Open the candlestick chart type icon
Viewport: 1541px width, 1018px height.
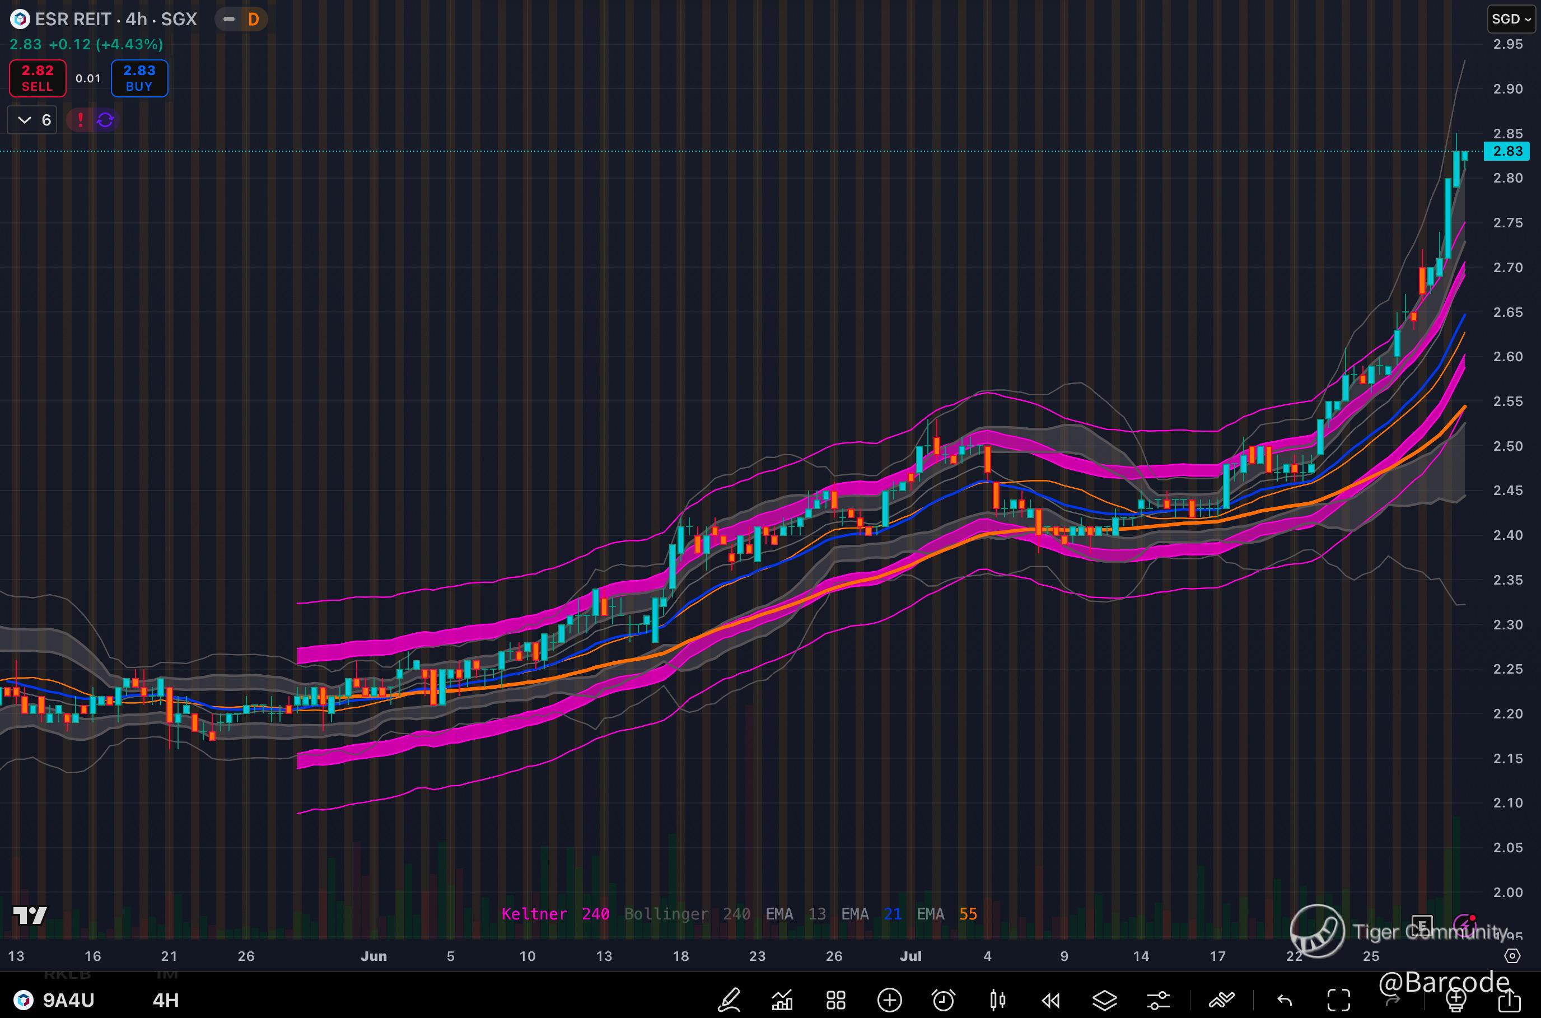(x=998, y=1000)
